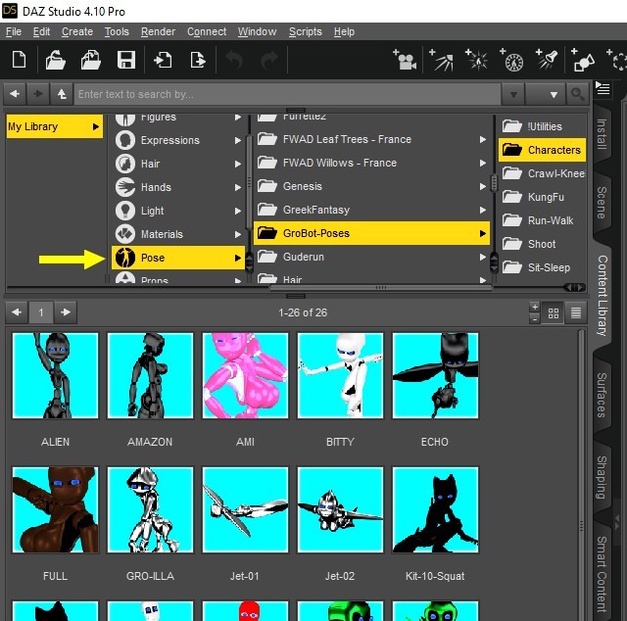Expand Materials category arrow
The width and height of the screenshot is (627, 621).
(238, 234)
